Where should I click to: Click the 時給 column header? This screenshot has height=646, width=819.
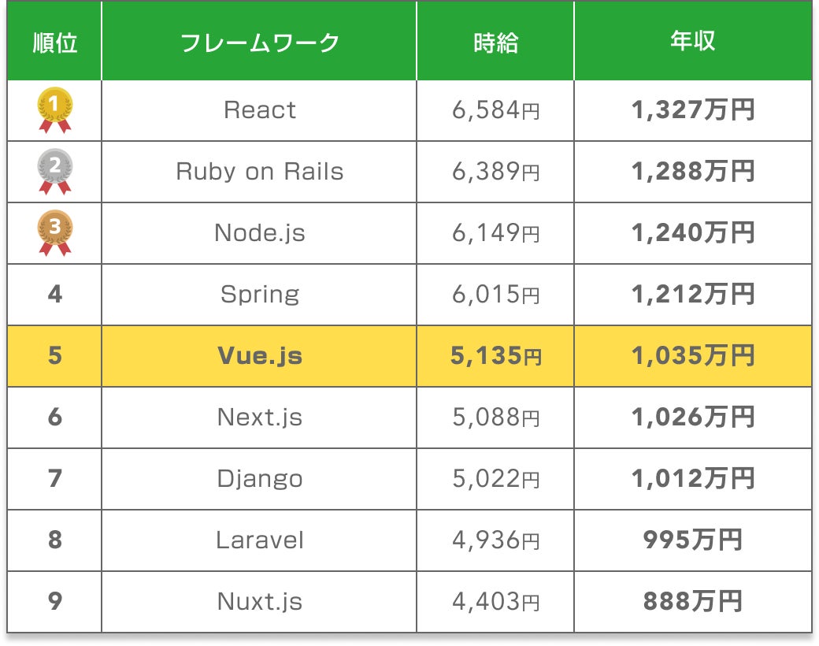click(496, 42)
